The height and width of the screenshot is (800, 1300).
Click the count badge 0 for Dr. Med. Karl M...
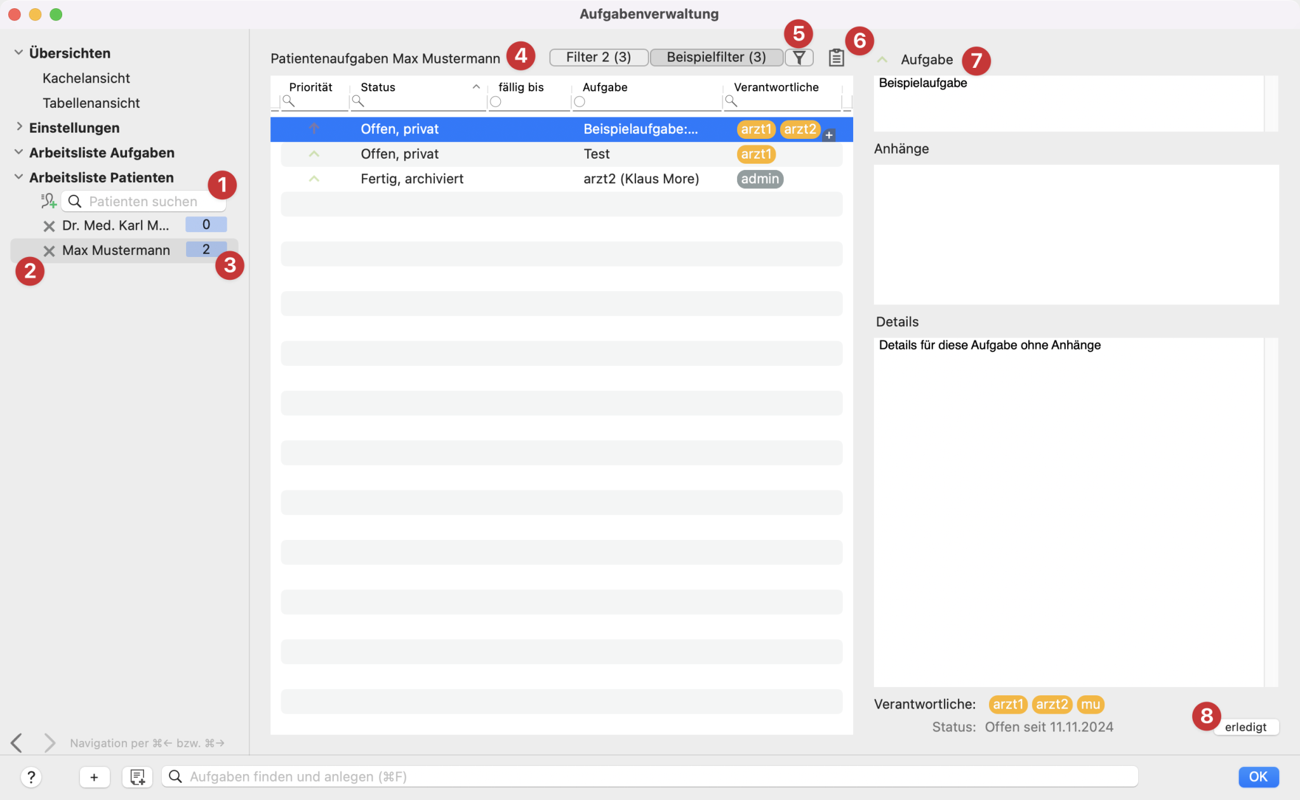206,225
